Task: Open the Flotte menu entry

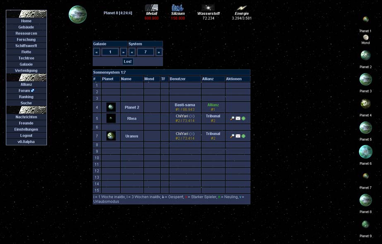Action: click(x=26, y=52)
